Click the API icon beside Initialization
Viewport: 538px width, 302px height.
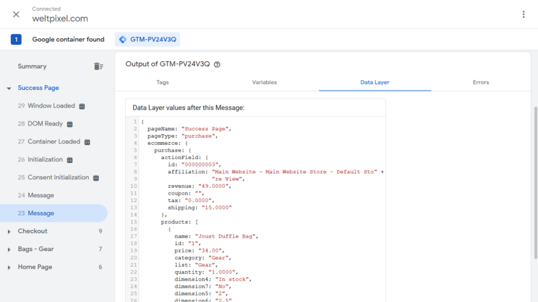tap(70, 160)
